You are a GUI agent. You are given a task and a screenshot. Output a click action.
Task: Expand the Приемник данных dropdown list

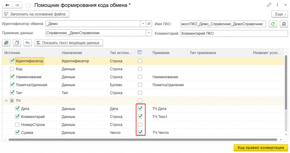[149, 33]
